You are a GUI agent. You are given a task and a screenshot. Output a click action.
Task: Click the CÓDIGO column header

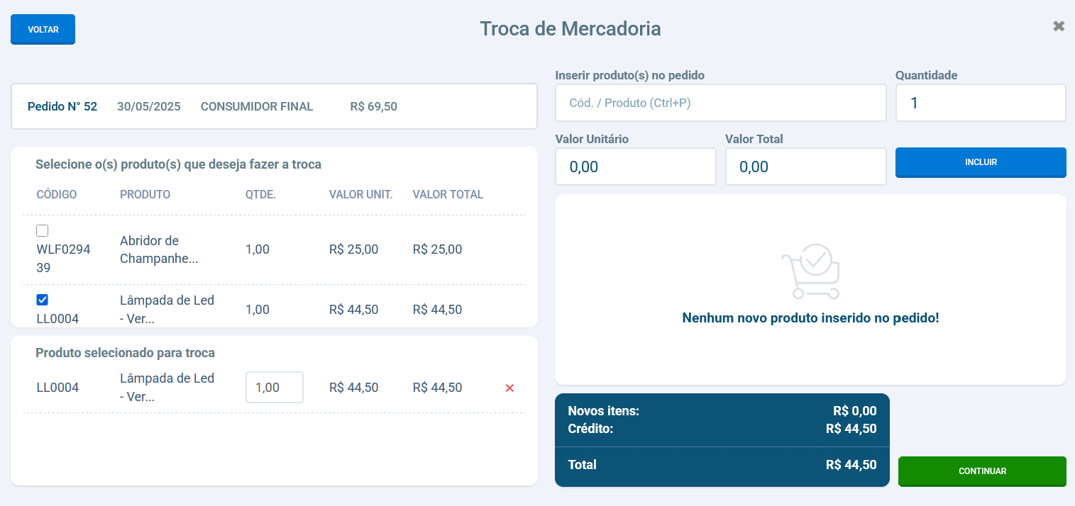coord(57,195)
